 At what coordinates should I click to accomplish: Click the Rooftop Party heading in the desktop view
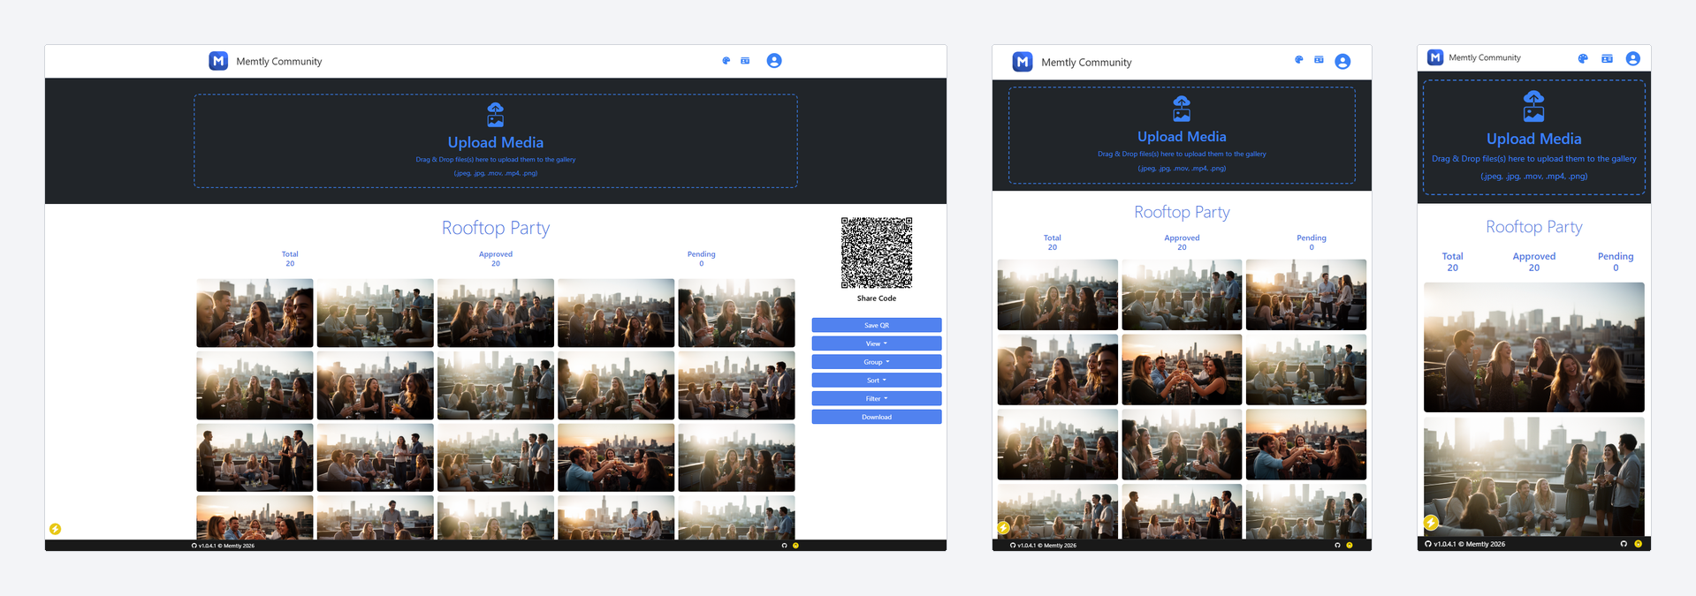[496, 228]
